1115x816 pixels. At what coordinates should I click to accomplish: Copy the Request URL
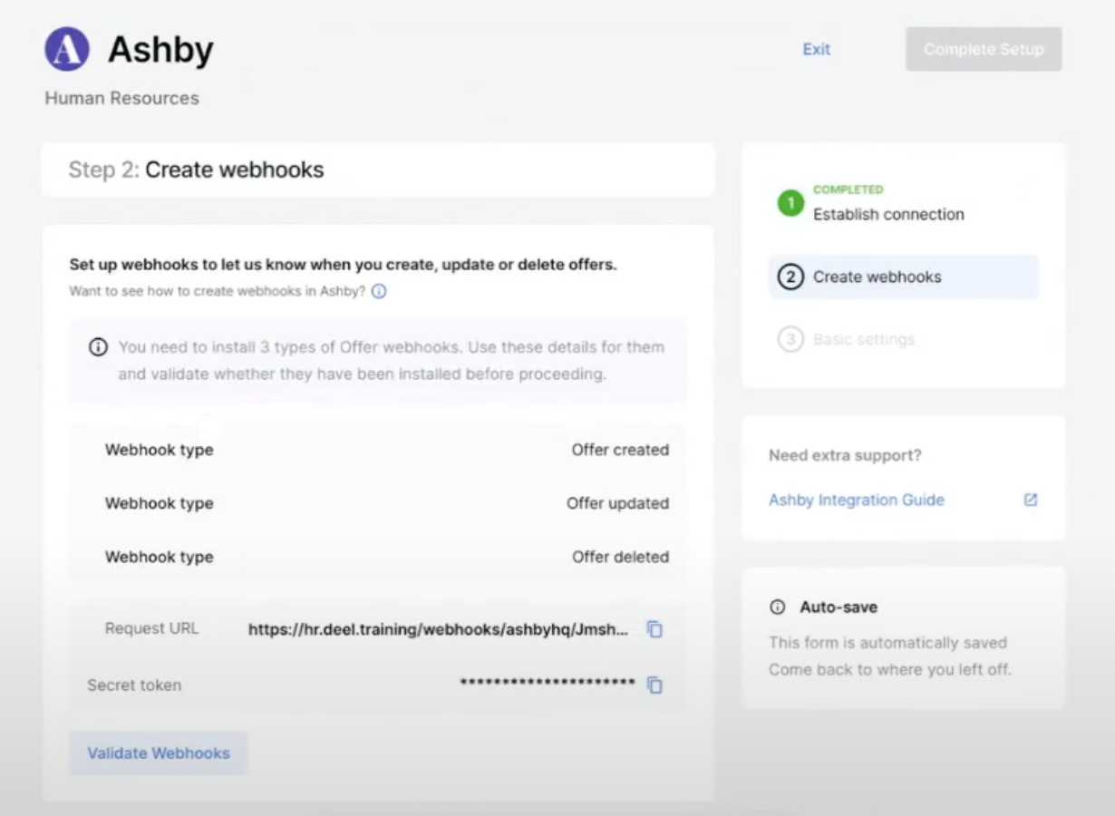[x=654, y=629]
